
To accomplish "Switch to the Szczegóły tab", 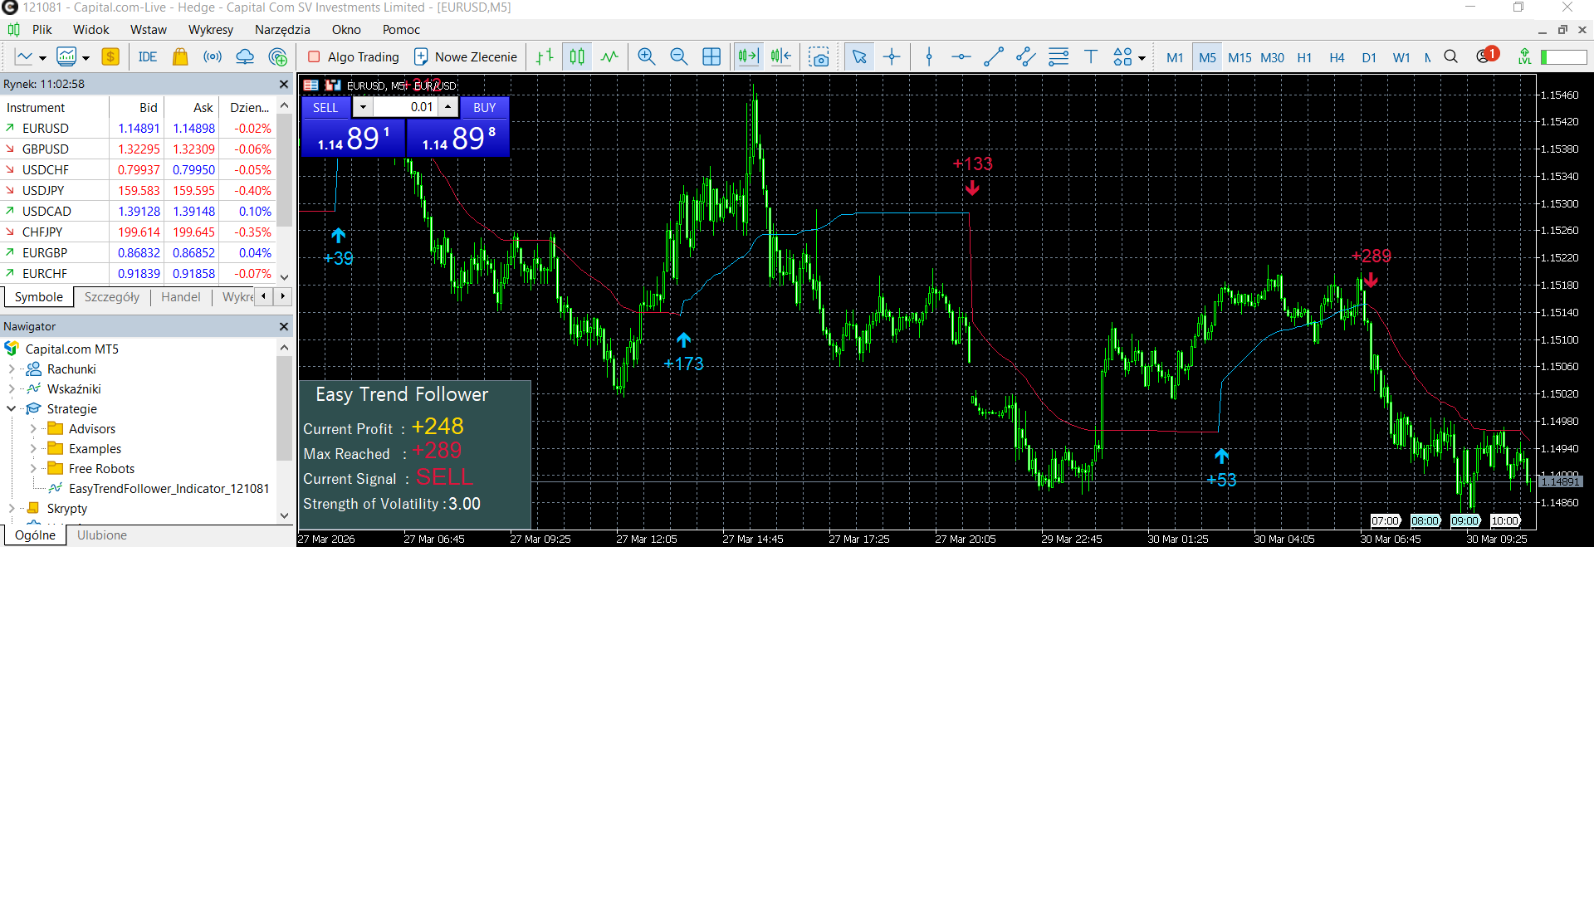I will 112,297.
